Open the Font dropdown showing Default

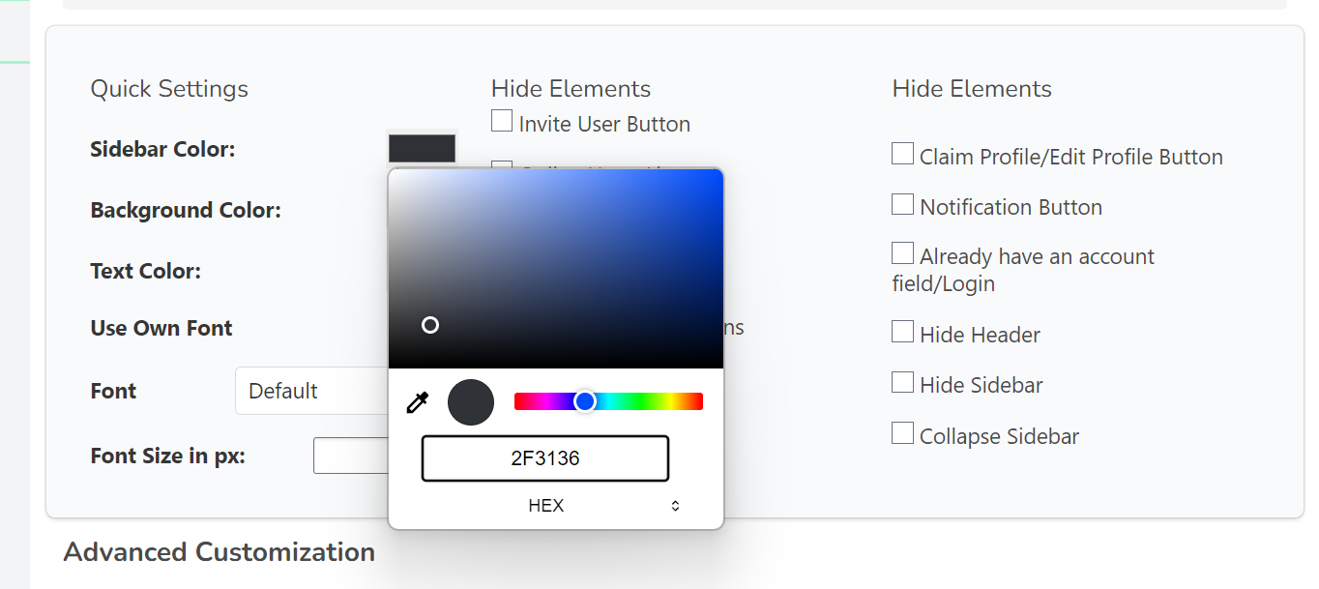point(311,392)
